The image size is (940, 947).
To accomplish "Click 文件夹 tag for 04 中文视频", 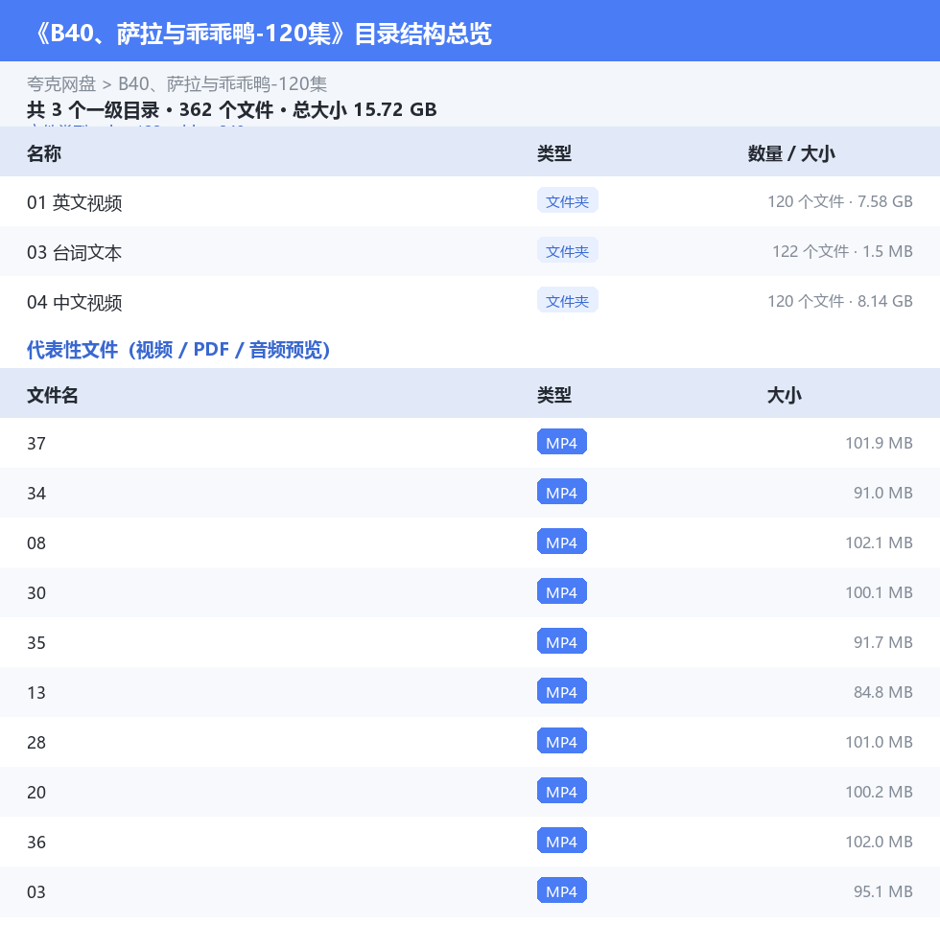I will pyautogui.click(x=567, y=301).
